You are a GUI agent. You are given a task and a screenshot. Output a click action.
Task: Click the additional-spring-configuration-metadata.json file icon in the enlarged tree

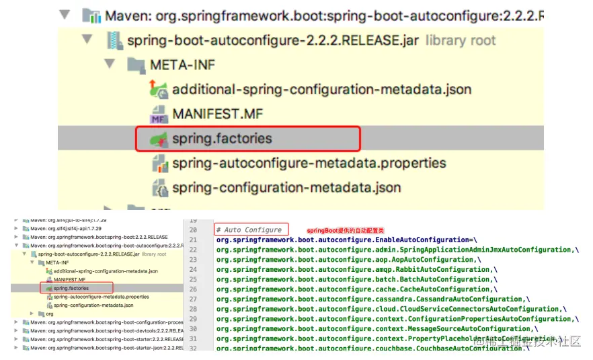pyautogui.click(x=159, y=89)
